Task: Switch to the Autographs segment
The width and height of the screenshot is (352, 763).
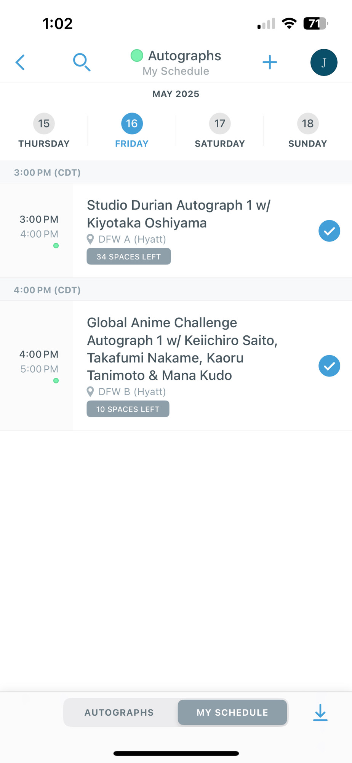Action: click(x=119, y=712)
